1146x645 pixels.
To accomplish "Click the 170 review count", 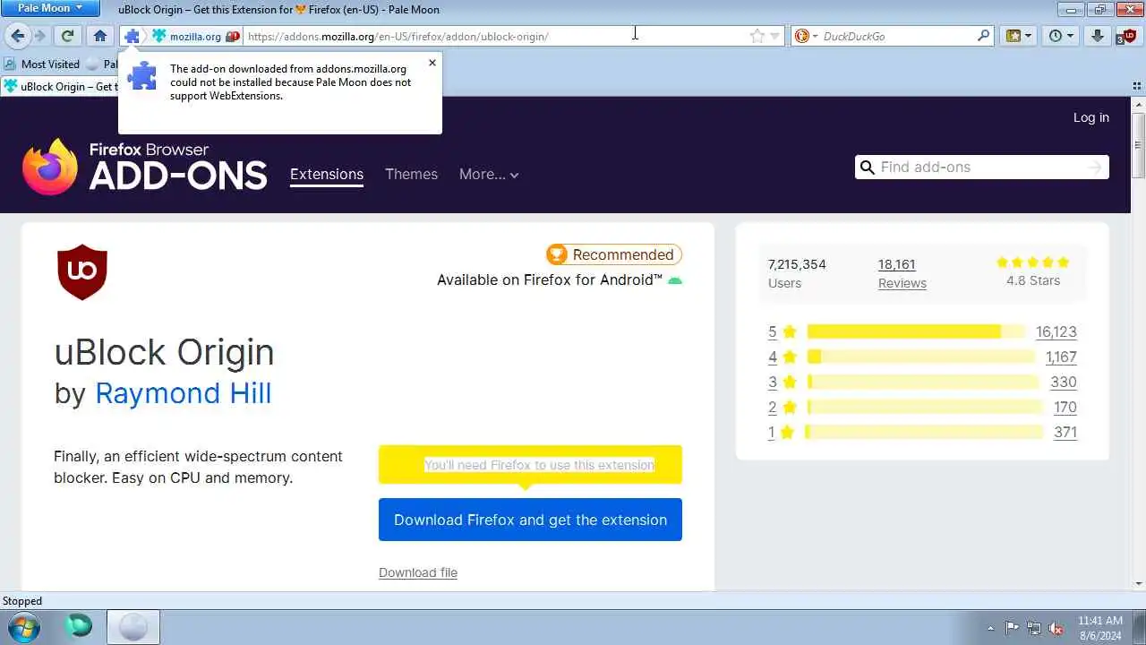I will pyautogui.click(x=1065, y=407).
